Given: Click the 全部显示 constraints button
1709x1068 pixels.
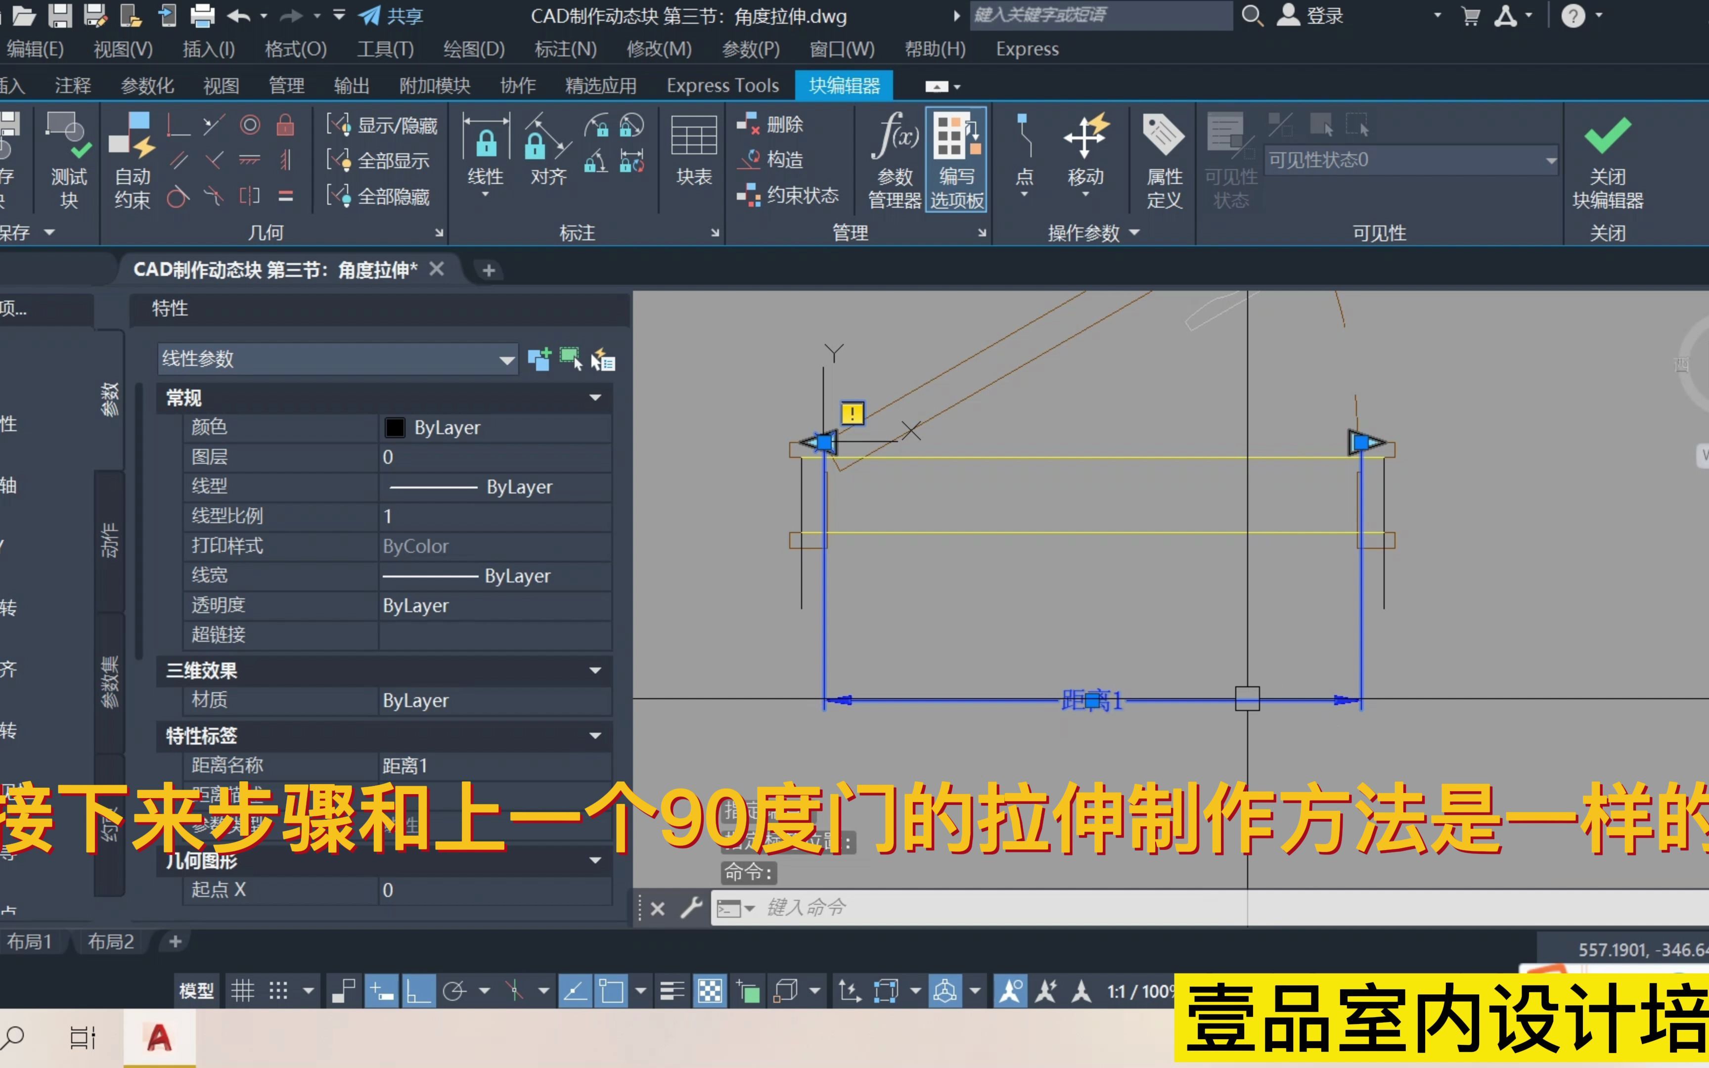Looking at the screenshot, I should tap(392, 161).
